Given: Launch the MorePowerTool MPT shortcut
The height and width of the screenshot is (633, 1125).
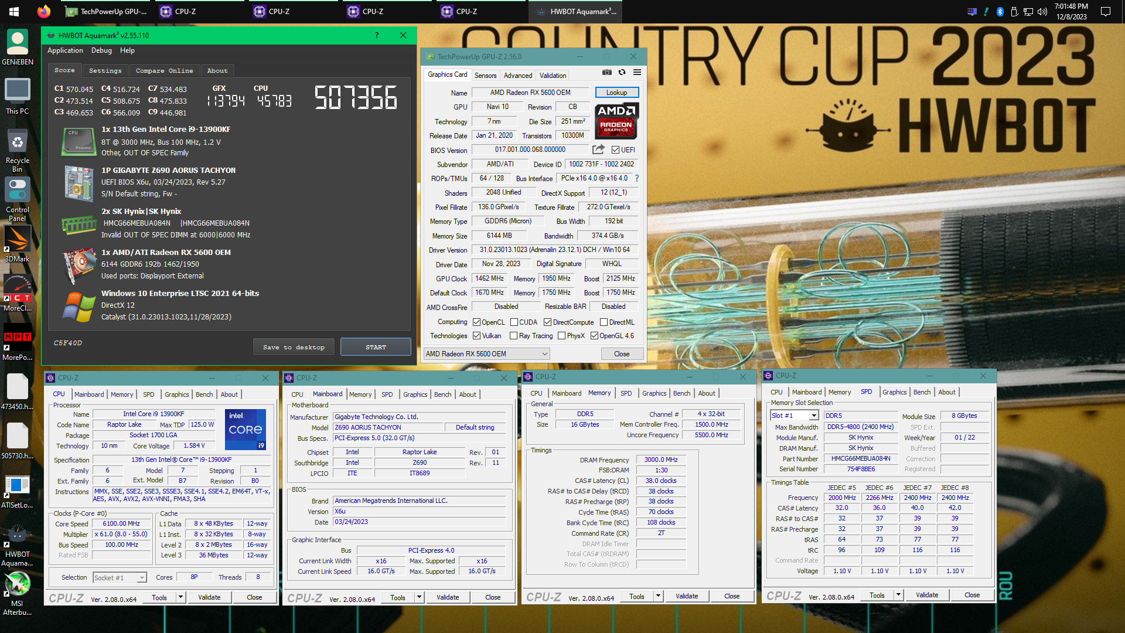Looking at the screenshot, I should coord(18,343).
